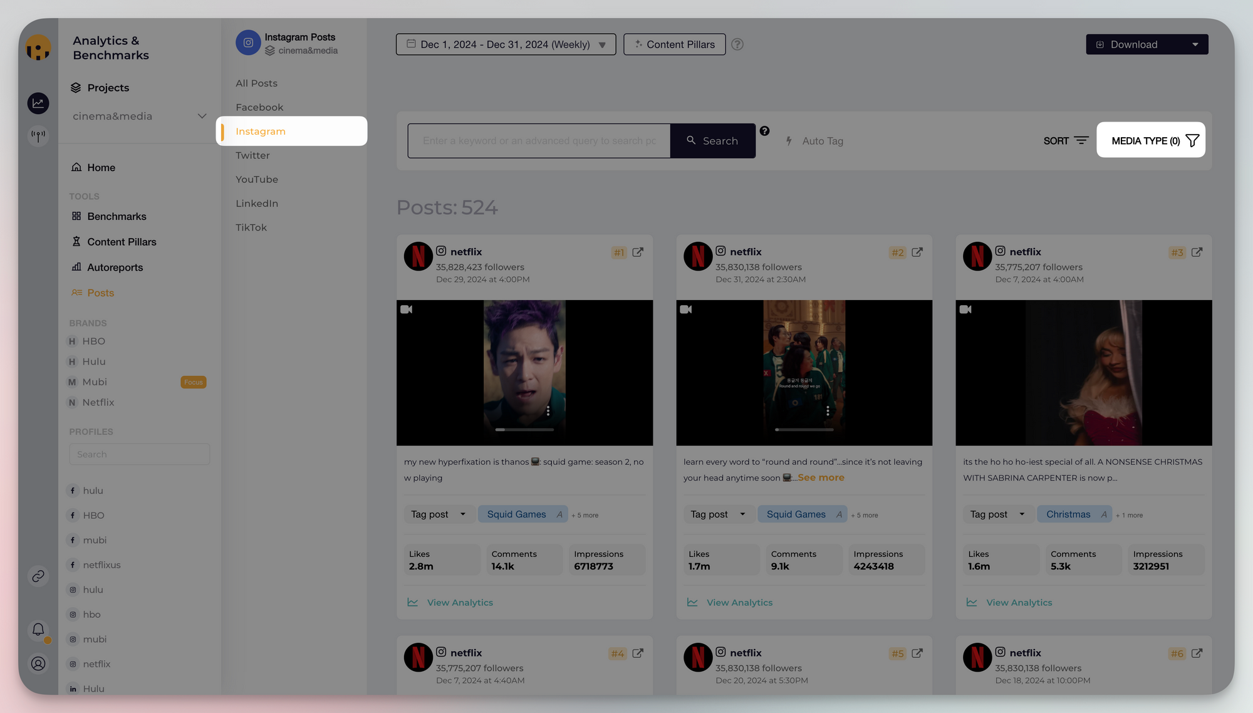The width and height of the screenshot is (1253, 713).
Task: Click the video progress bar on post #2
Action: coord(804,430)
